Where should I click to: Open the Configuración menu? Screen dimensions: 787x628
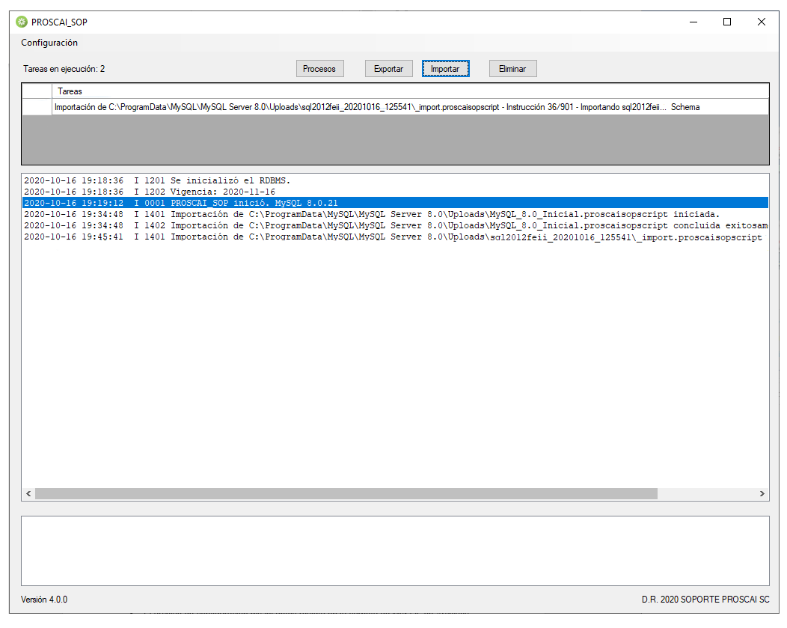pos(49,43)
